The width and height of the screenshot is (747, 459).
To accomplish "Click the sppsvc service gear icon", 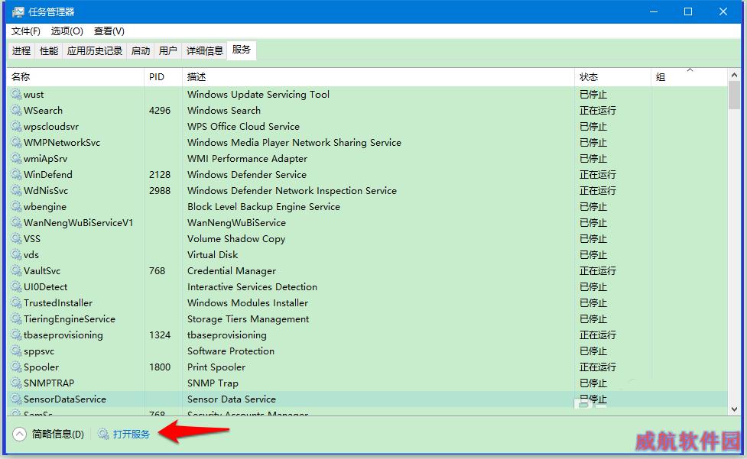I will tap(16, 351).
